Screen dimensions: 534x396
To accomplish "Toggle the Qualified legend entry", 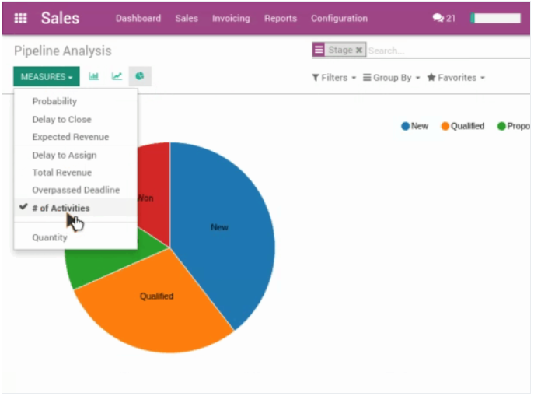I will pos(462,126).
